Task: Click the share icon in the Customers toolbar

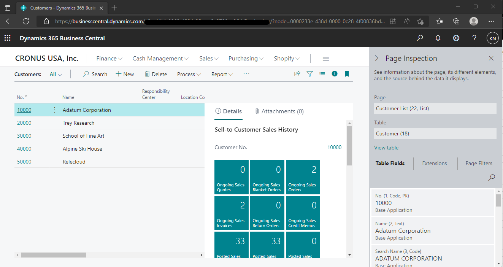Action: pyautogui.click(x=297, y=74)
